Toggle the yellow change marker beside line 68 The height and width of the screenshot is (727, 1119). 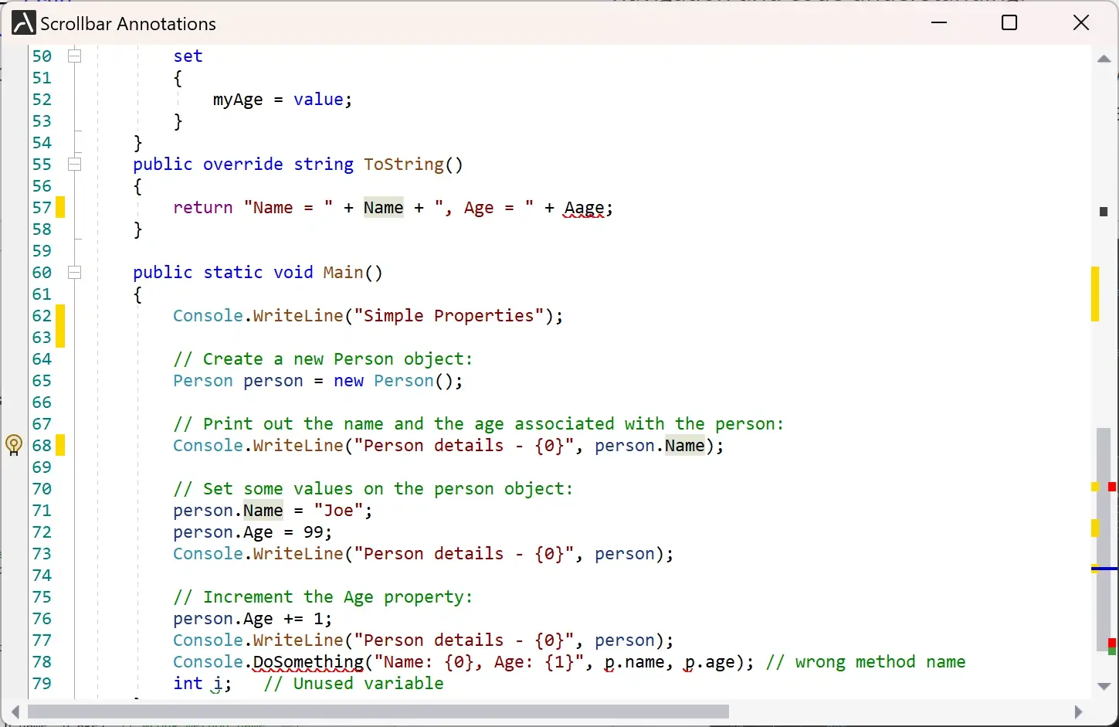(60, 446)
